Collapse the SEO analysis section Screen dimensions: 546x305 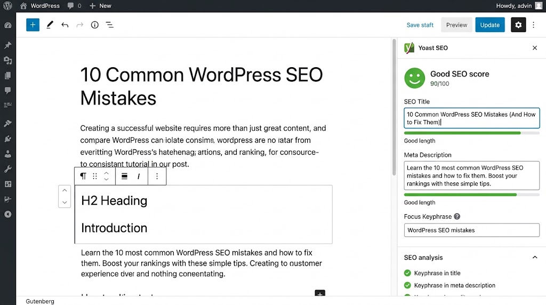click(x=535, y=258)
